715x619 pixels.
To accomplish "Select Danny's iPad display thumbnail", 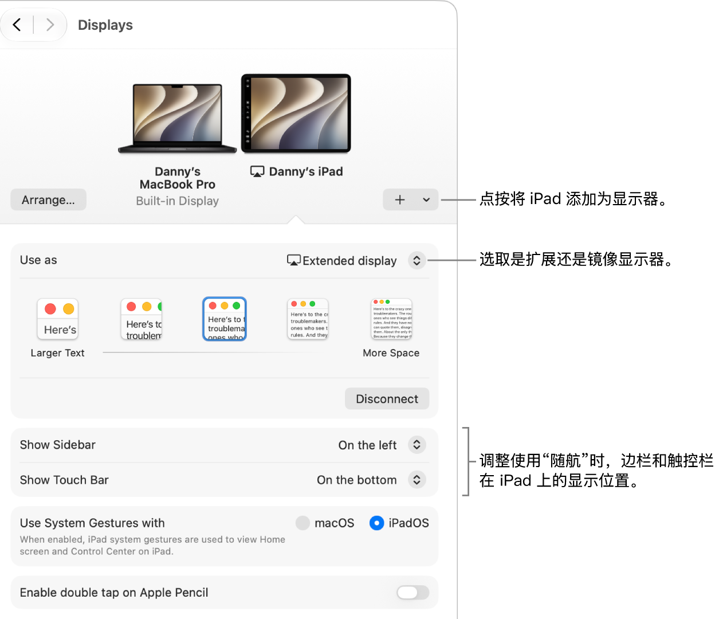I will (x=296, y=113).
